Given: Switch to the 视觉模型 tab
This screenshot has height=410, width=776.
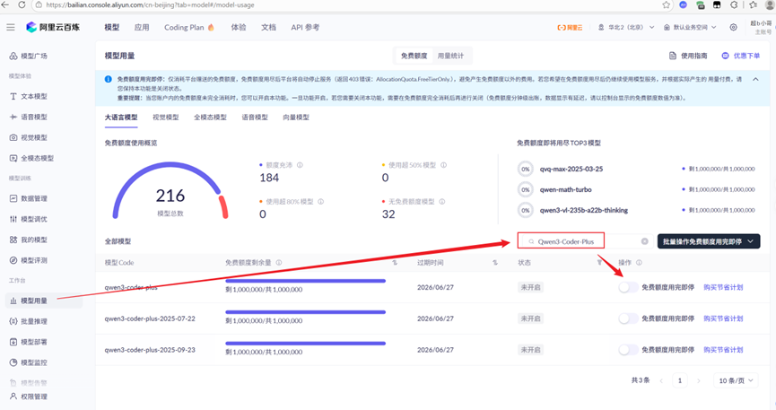Looking at the screenshot, I should (166, 118).
